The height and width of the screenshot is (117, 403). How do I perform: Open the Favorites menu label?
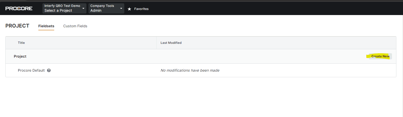click(141, 9)
